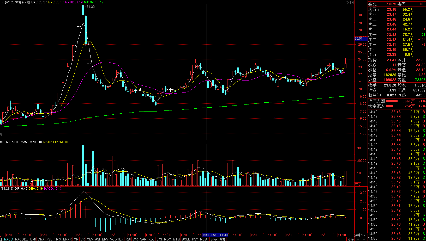Click the DEA: 0.46 MACD label
The image size is (426, 241).
(36, 189)
